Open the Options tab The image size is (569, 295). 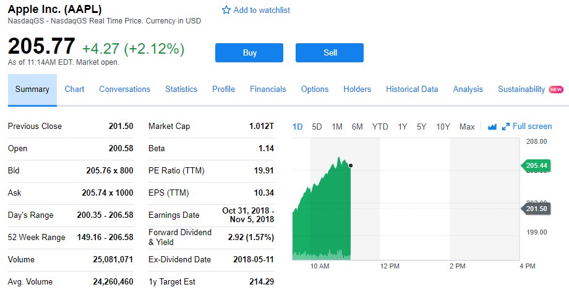click(314, 89)
